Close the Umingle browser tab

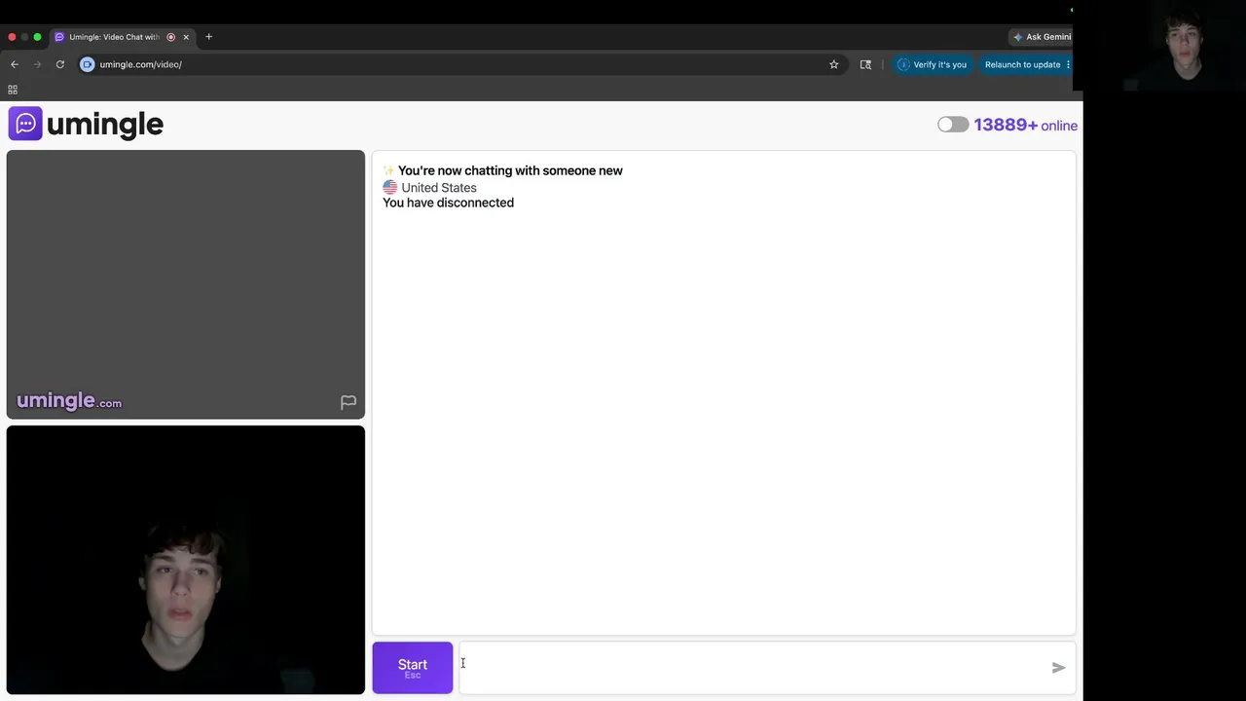[186, 37]
